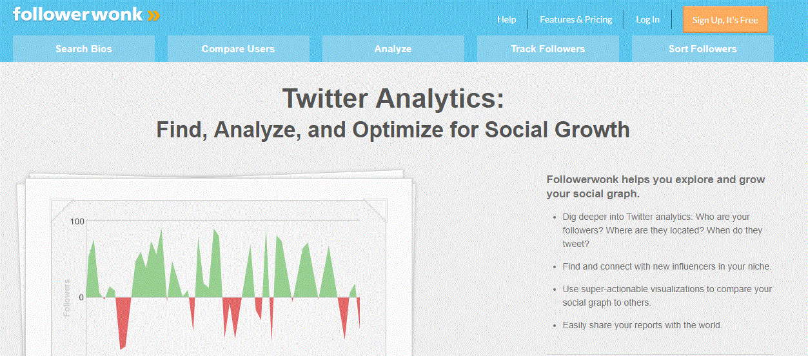Click the 'Dig deeper into Twitter analytics' bullet
808x356 pixels.
coord(663,230)
